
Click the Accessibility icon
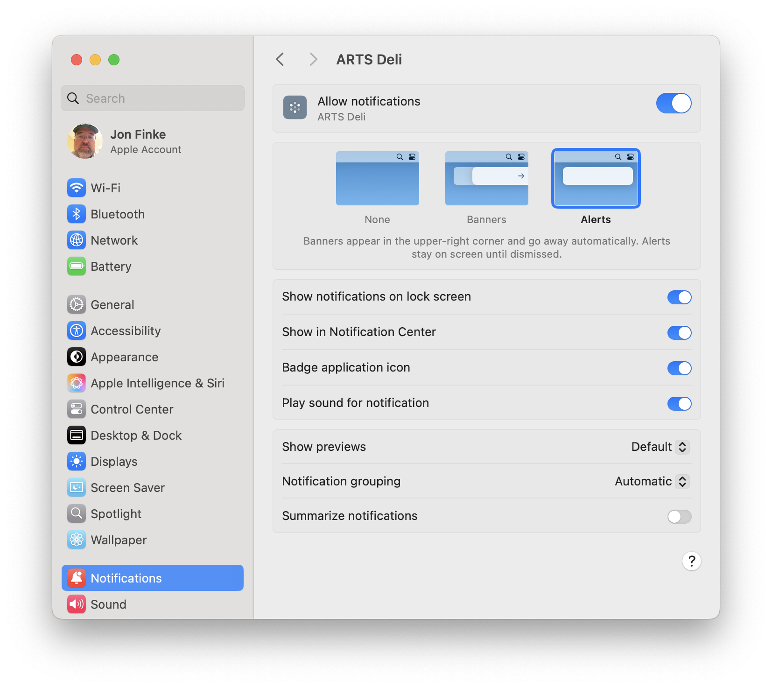point(77,331)
